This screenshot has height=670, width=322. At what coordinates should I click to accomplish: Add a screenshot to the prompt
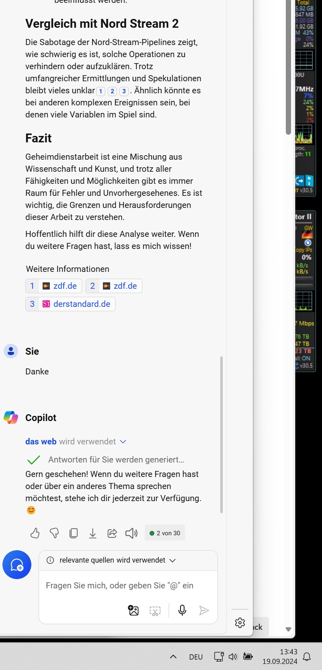click(x=155, y=611)
